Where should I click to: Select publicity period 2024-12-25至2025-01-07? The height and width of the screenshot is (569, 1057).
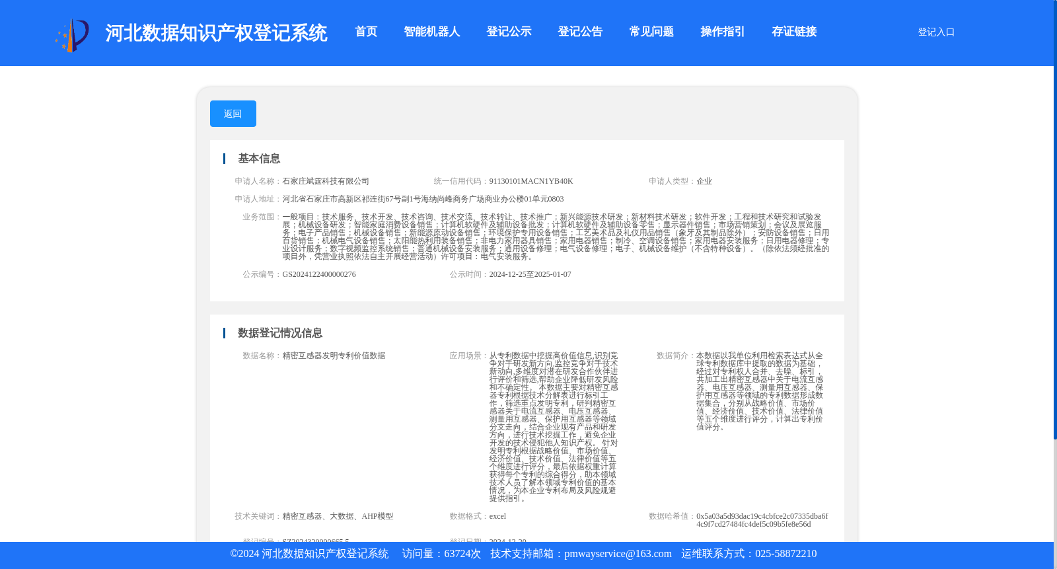pos(530,274)
